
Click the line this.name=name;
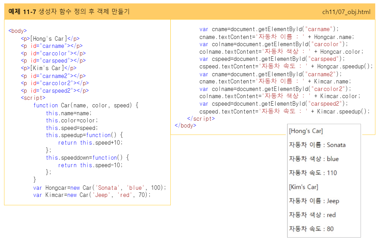click(69, 113)
